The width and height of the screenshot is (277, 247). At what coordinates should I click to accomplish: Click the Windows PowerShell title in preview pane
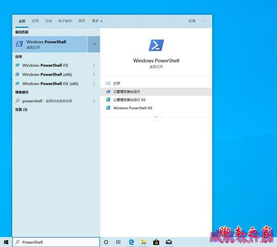pyautogui.click(x=156, y=61)
